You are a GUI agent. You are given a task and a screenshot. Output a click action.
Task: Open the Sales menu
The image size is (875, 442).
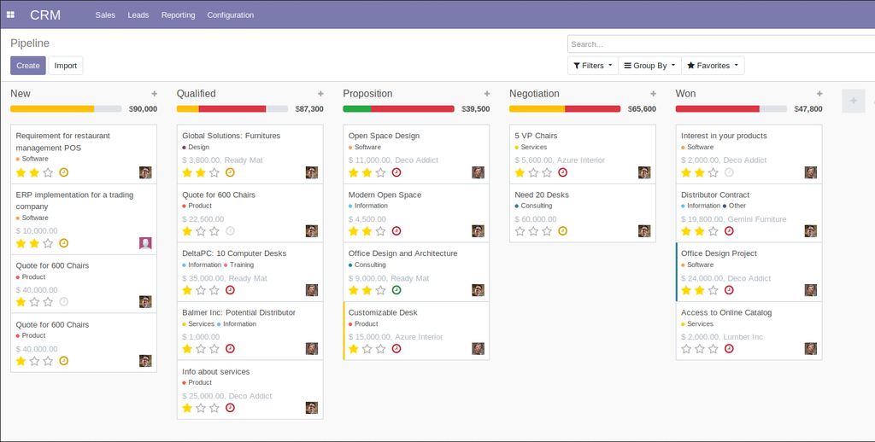click(105, 15)
